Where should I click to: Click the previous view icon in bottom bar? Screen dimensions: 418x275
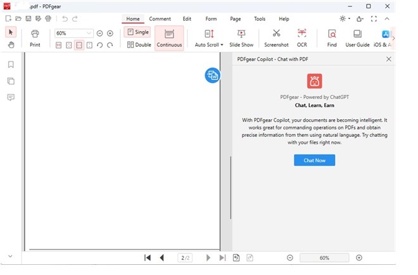coord(236,258)
